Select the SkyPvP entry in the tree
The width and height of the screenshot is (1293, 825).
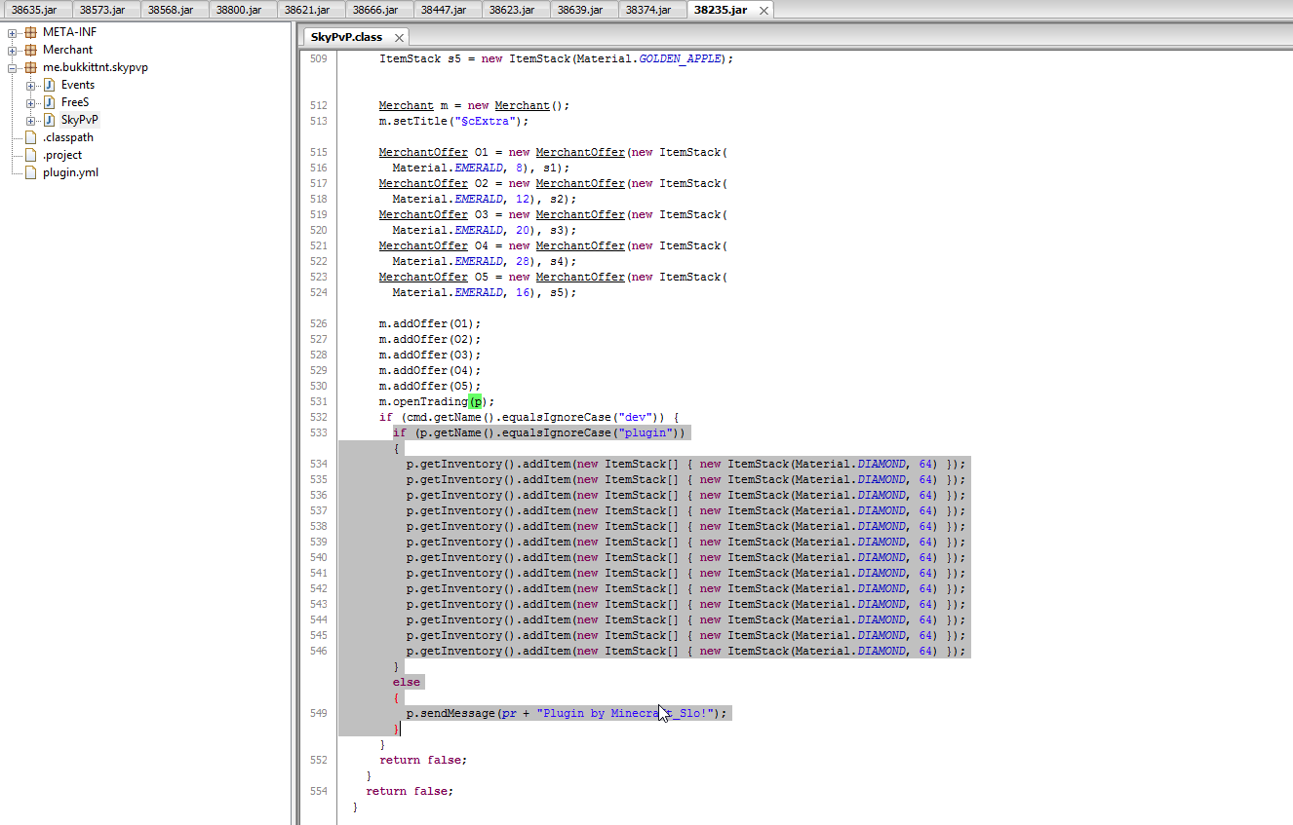point(79,120)
